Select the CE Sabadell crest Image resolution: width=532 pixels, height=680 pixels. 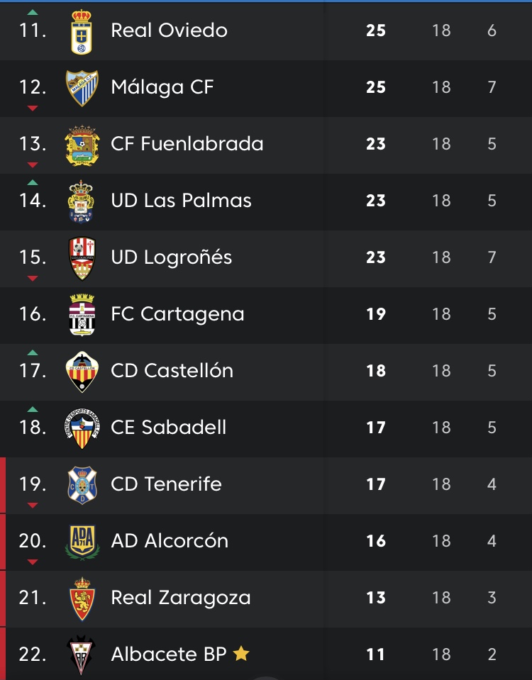click(82, 428)
